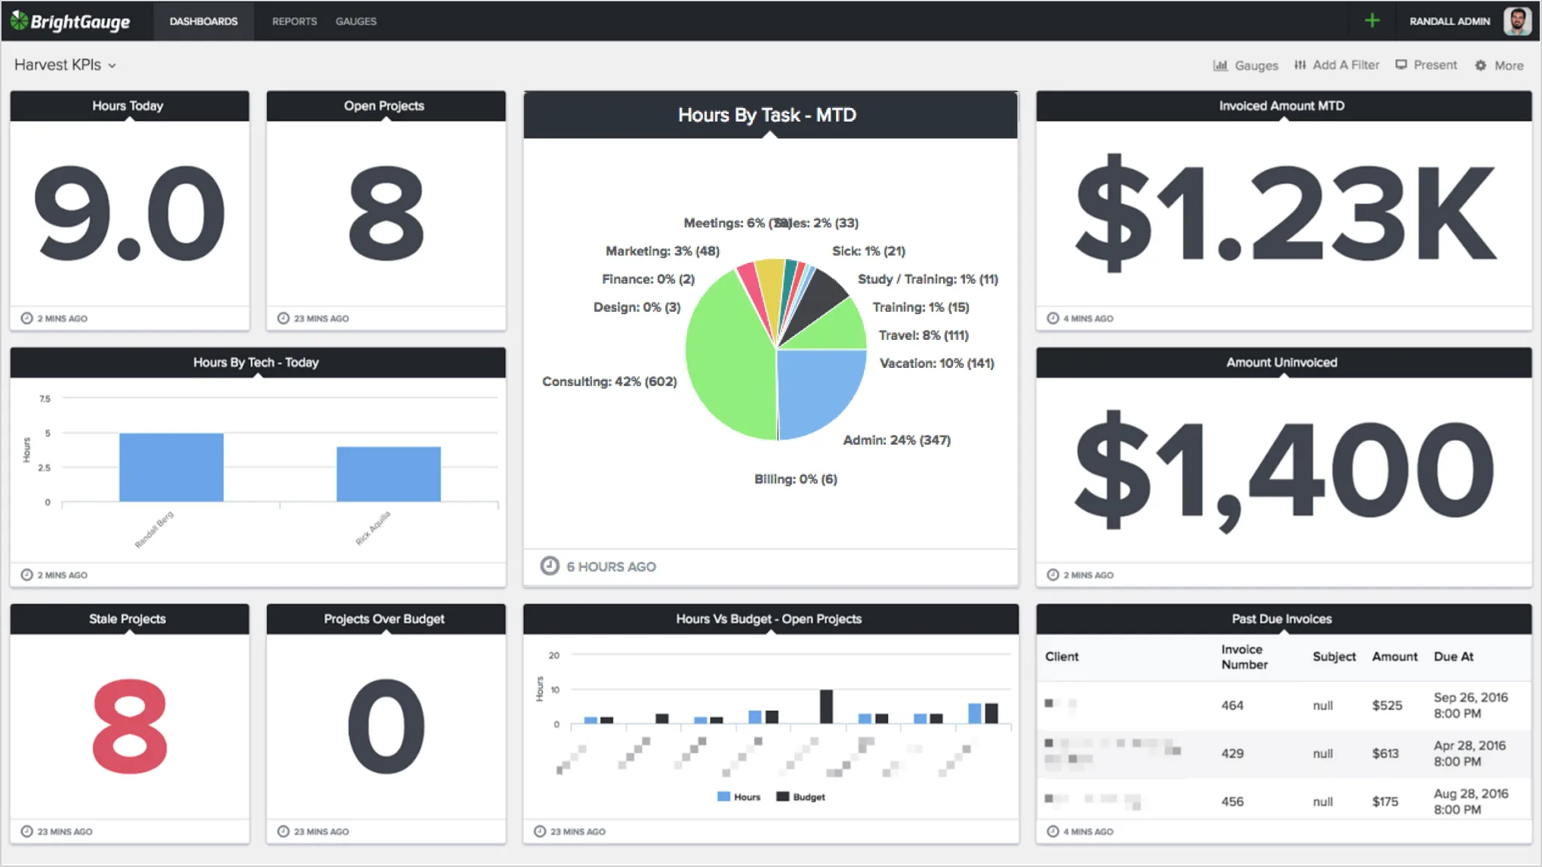Click the clock icon under Open Projects
This screenshot has height=867, width=1542.
pyautogui.click(x=283, y=318)
